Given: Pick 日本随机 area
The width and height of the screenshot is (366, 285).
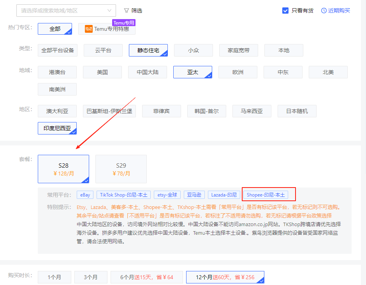Looking at the screenshot, I should [x=297, y=111].
